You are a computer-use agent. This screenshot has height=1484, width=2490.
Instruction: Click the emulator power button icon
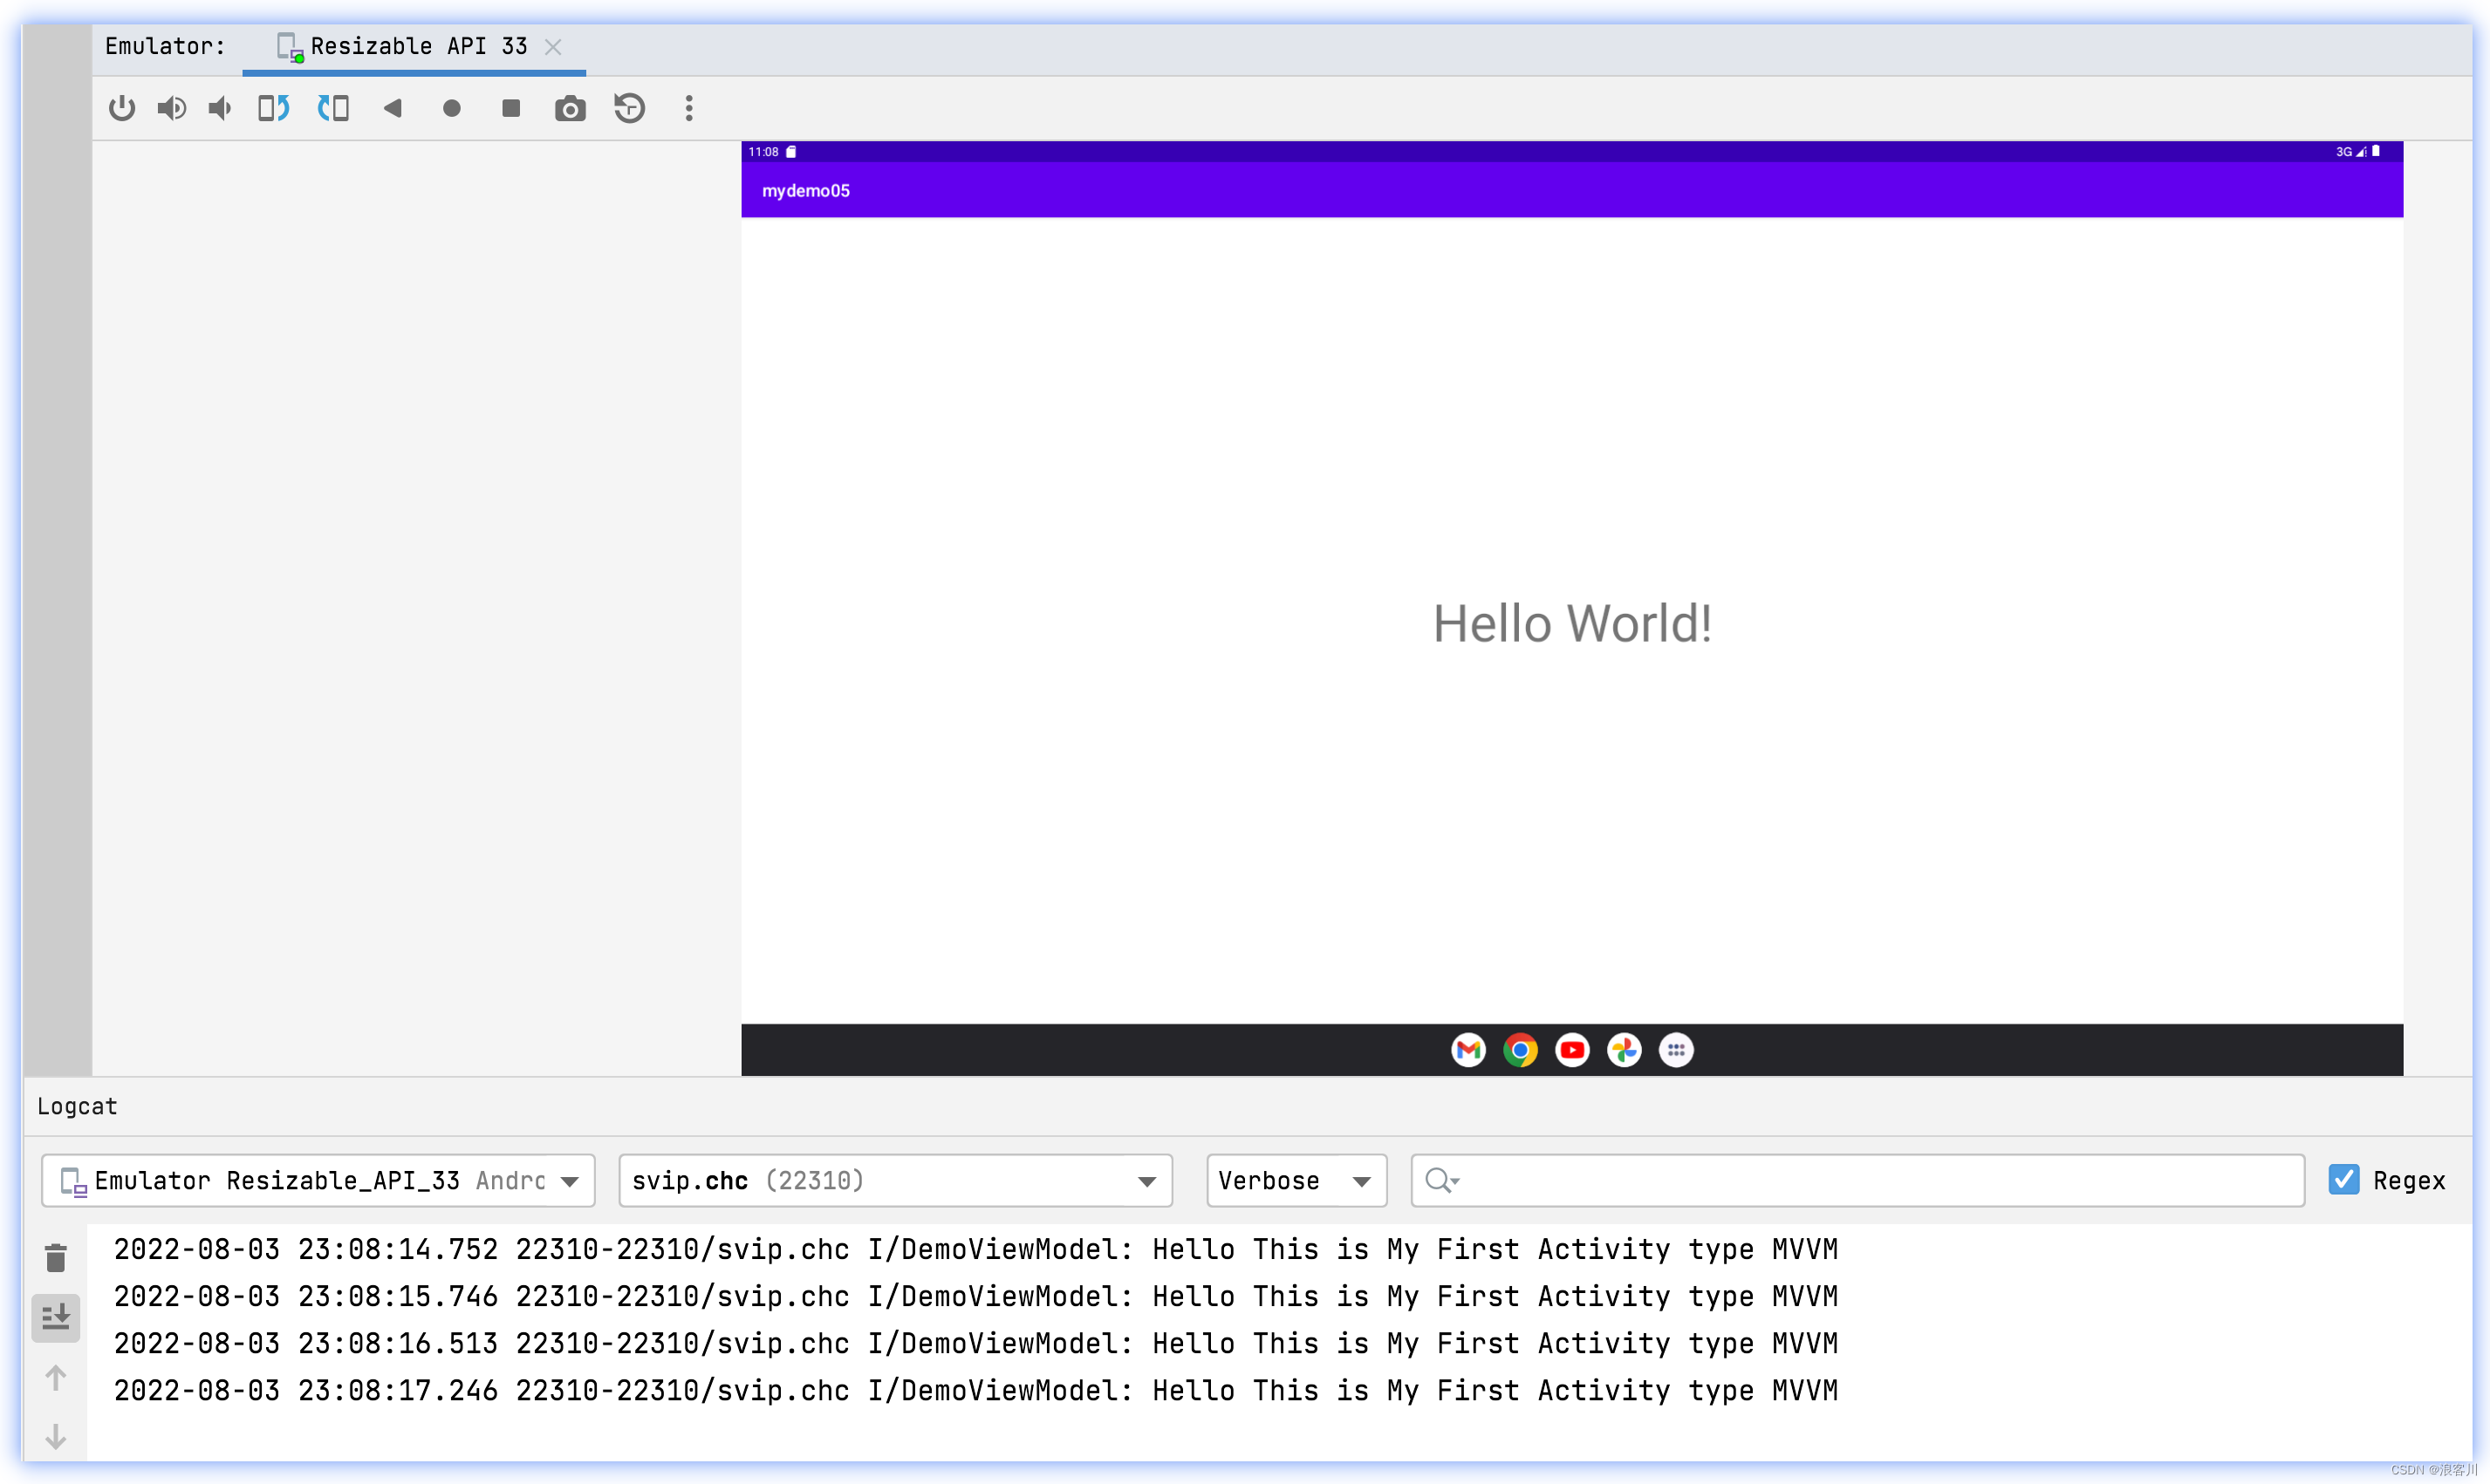(x=122, y=108)
